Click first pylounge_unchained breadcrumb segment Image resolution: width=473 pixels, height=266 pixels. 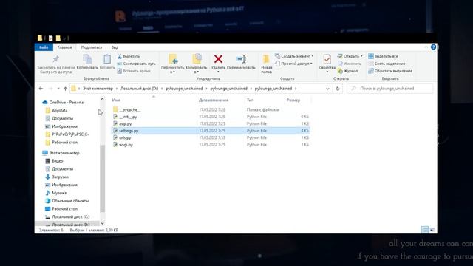point(184,89)
